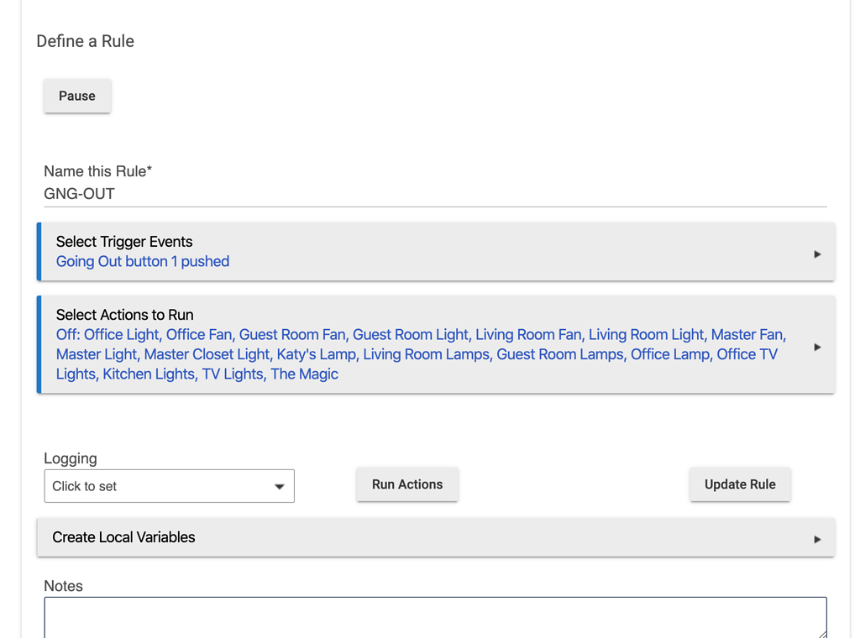Open the Create Local Variables section
Viewport: 860px width, 638px height.
tap(123, 537)
